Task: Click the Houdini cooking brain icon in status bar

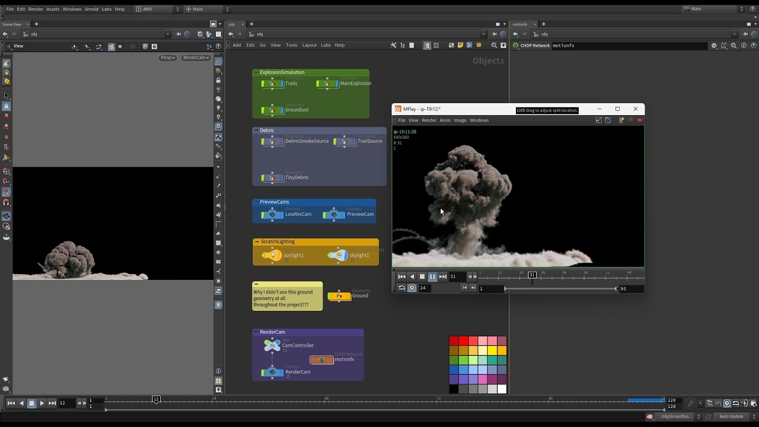Action: click(650, 416)
